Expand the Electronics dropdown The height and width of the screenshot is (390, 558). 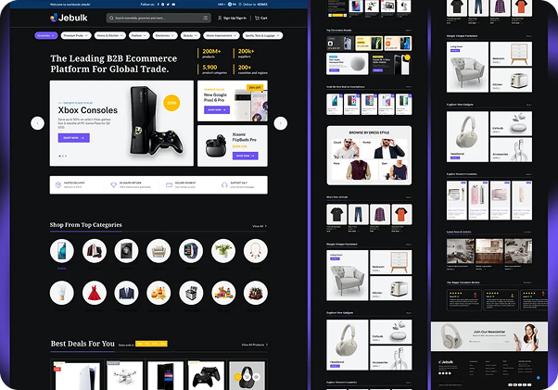coord(165,35)
